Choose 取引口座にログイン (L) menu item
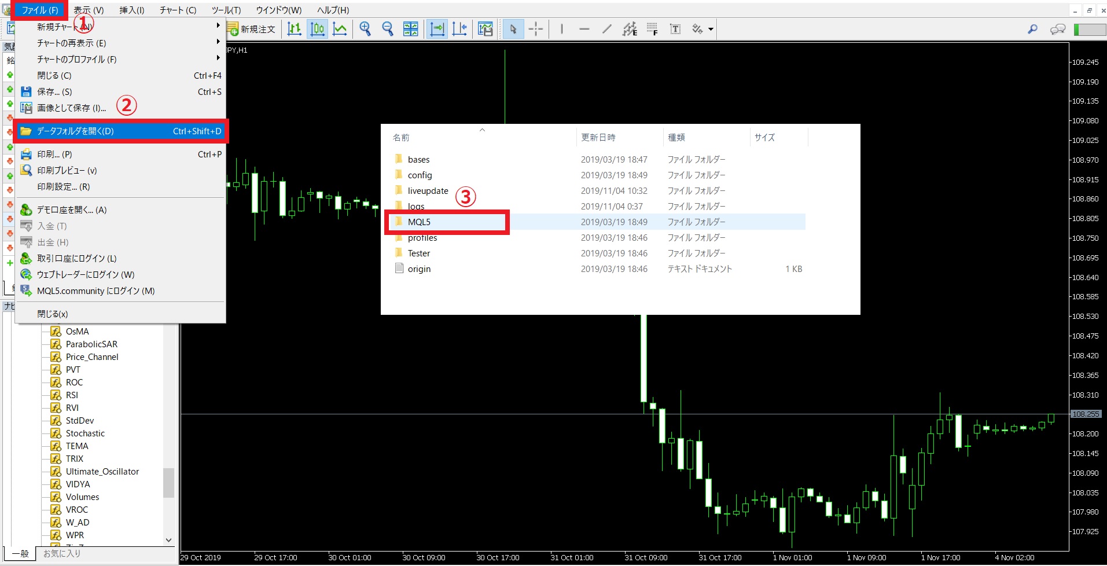This screenshot has height=566, width=1107. (x=120, y=258)
